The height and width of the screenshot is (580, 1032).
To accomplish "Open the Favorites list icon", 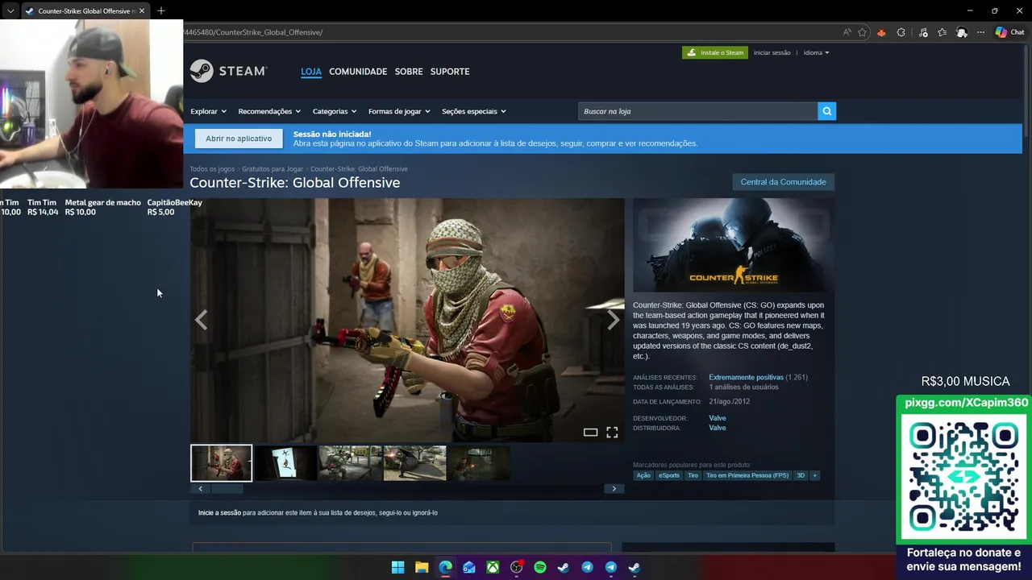I will pos(942,32).
